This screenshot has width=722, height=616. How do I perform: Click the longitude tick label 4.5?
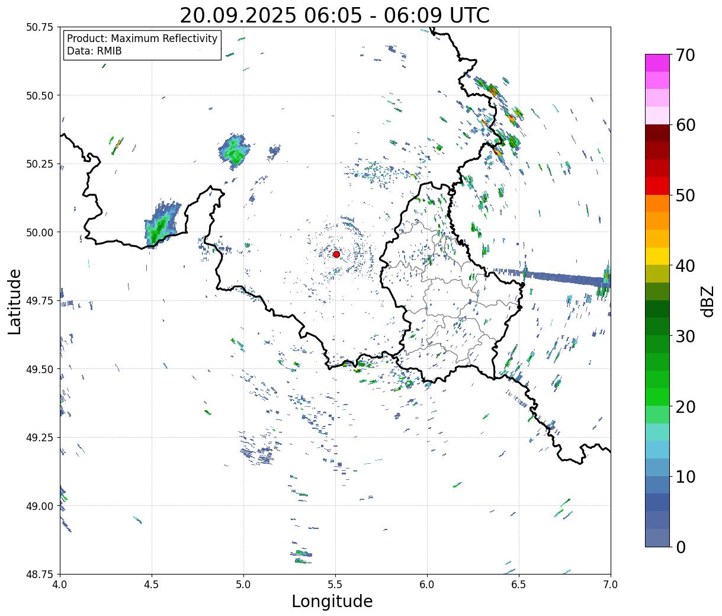click(x=152, y=585)
